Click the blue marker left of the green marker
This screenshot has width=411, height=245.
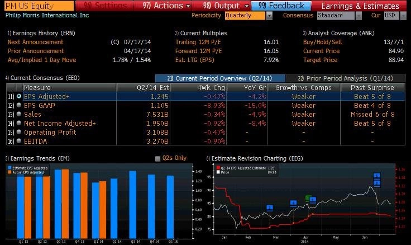pos(294,202)
